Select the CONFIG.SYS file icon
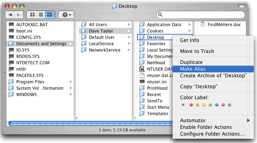 point(11,37)
